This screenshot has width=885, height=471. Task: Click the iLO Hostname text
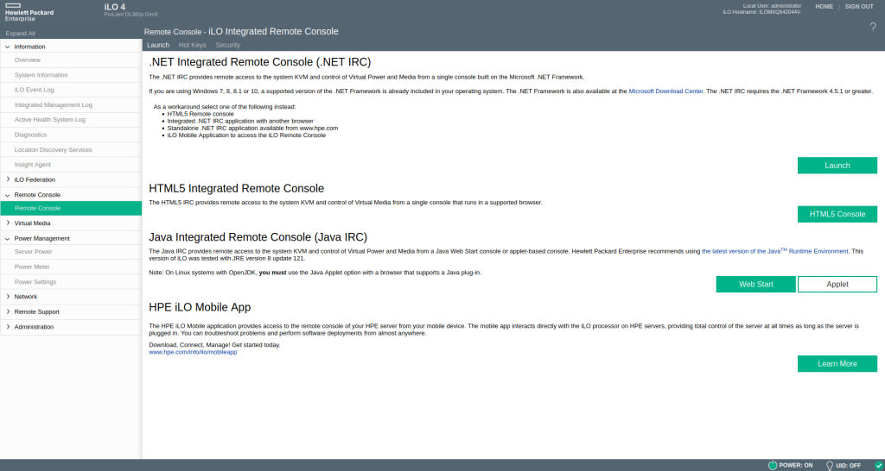coord(762,12)
